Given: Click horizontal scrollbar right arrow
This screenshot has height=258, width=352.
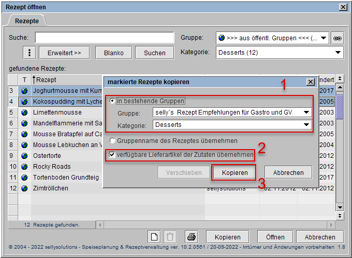Looking at the screenshot, I should point(331,224).
